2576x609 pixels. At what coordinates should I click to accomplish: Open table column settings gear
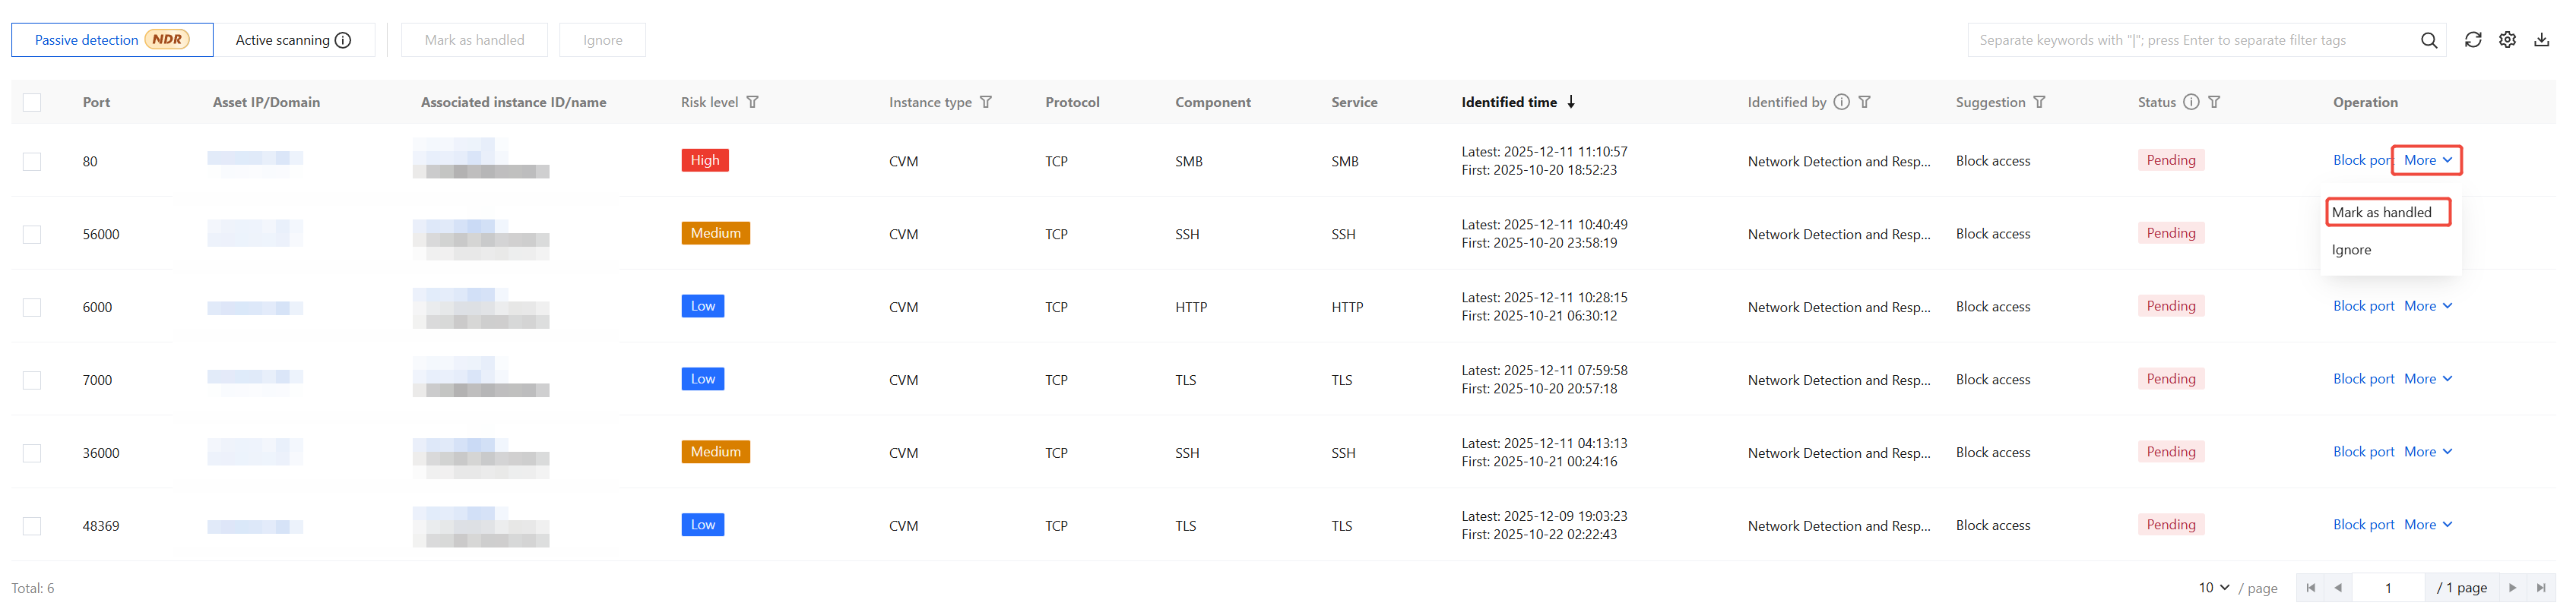[x=2507, y=40]
